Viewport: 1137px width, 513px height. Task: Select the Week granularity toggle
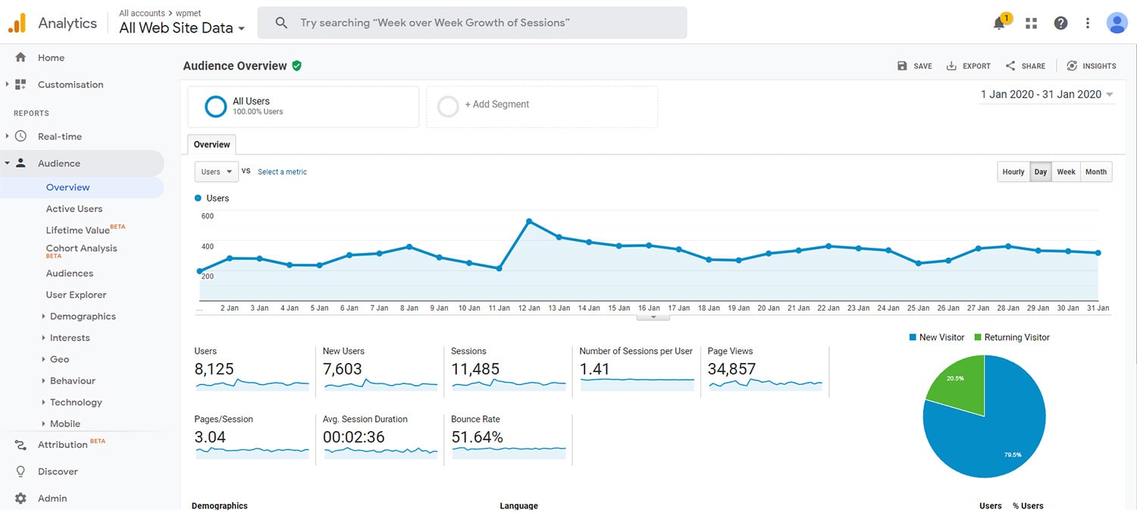[x=1066, y=171]
